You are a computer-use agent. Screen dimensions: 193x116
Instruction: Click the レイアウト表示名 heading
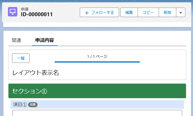[35, 73]
